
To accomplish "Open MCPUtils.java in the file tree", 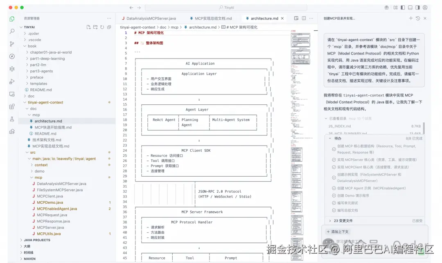I will [x=49, y=234].
